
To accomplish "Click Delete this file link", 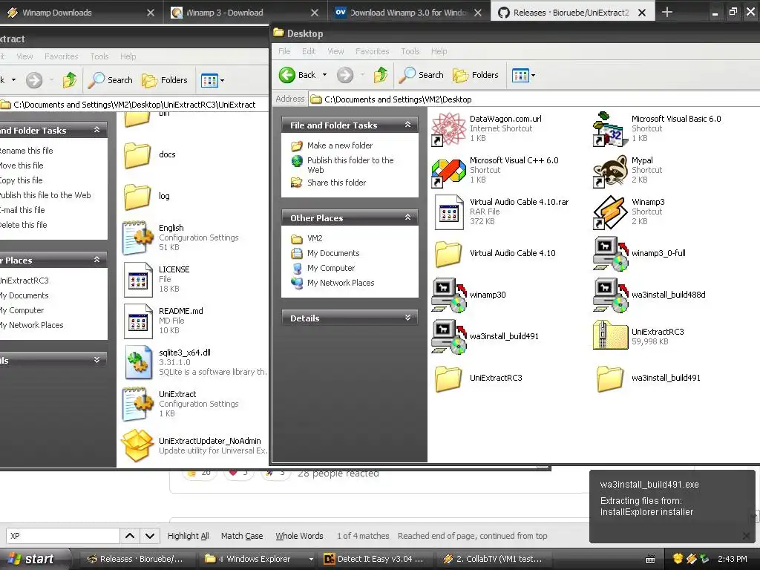I will 23,225.
